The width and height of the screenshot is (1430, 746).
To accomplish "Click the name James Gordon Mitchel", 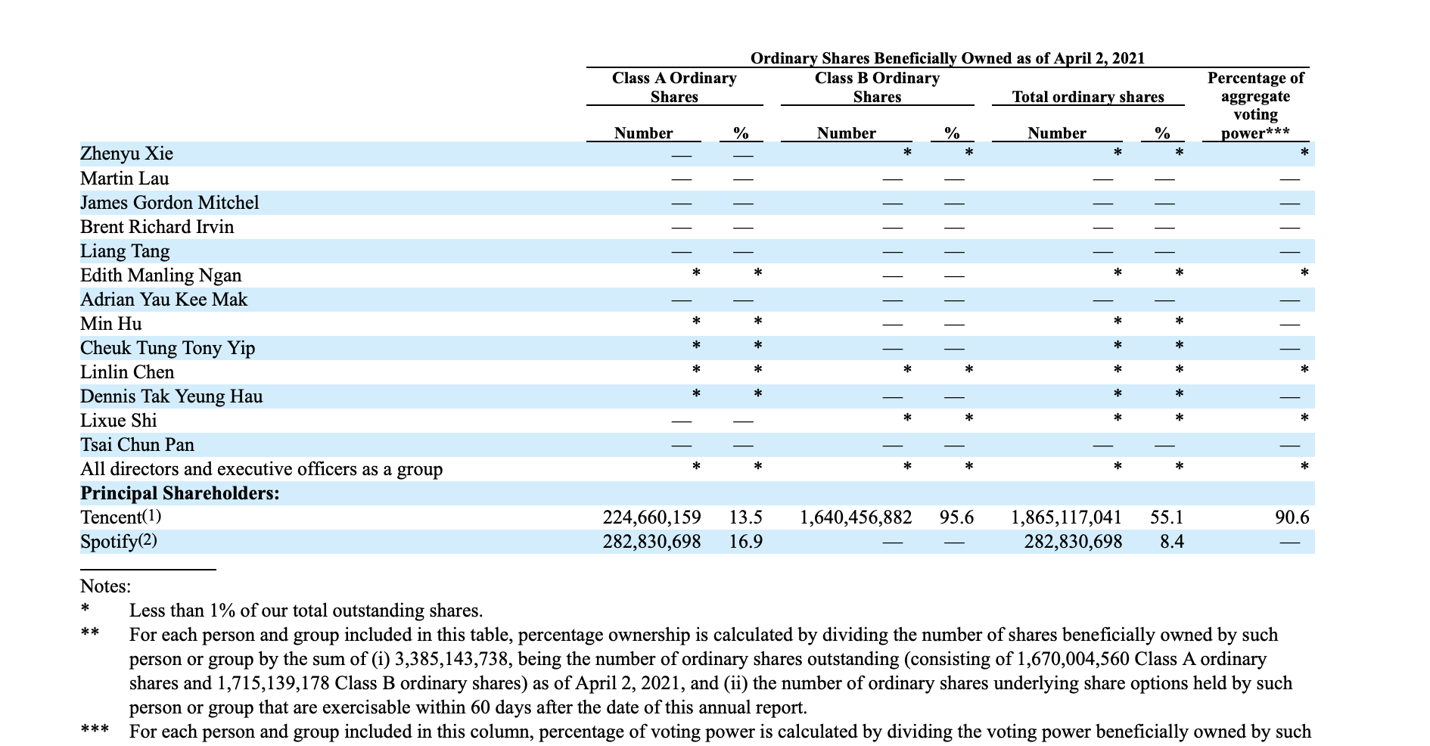I will point(169,203).
